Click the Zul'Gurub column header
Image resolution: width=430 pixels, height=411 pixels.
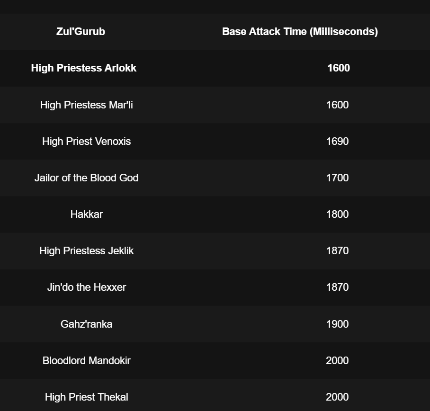click(x=81, y=32)
